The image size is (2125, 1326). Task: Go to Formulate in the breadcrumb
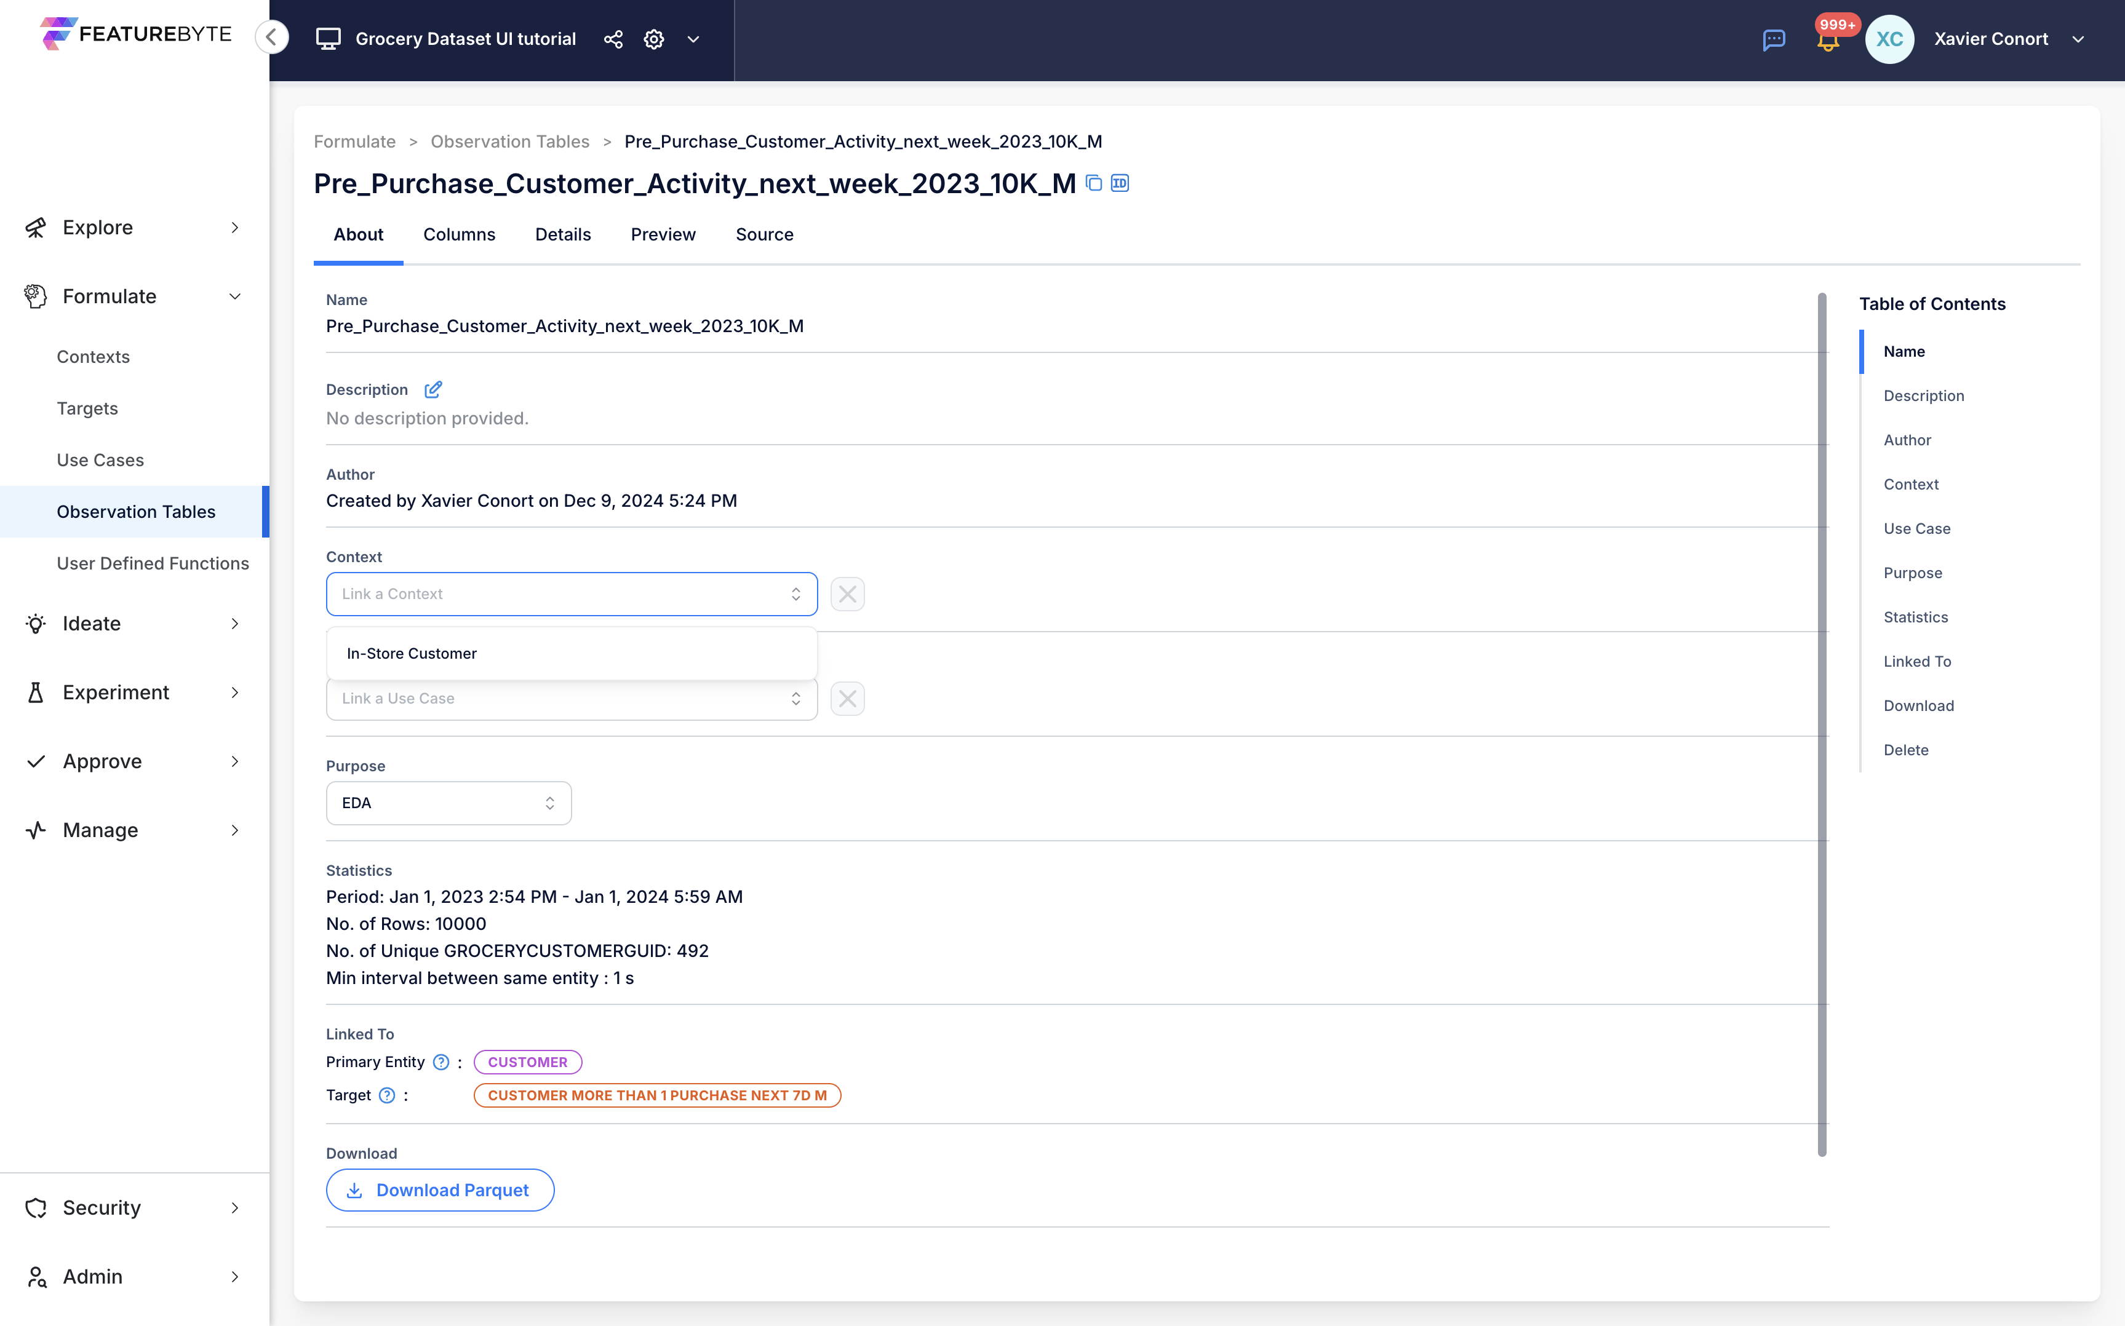354,141
